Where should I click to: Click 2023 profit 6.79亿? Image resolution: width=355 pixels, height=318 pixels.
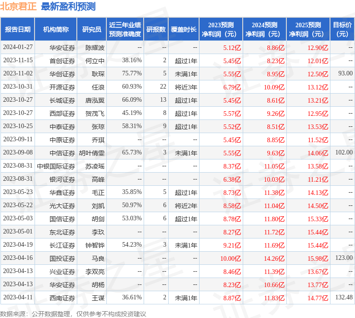pyautogui.click(x=232, y=87)
